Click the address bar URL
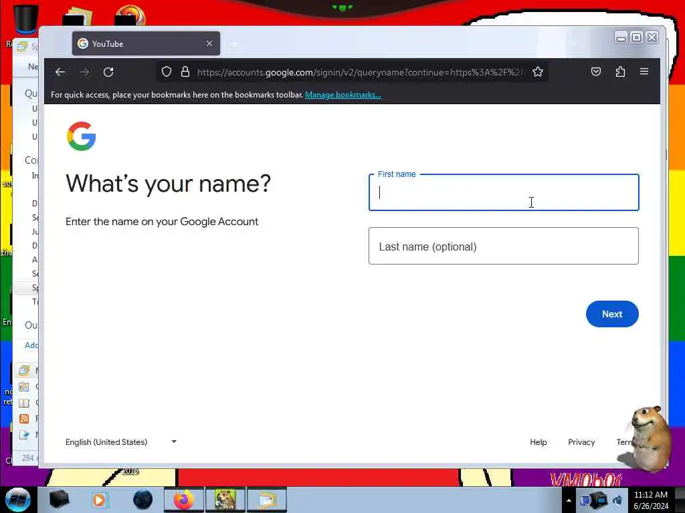 coord(360,72)
